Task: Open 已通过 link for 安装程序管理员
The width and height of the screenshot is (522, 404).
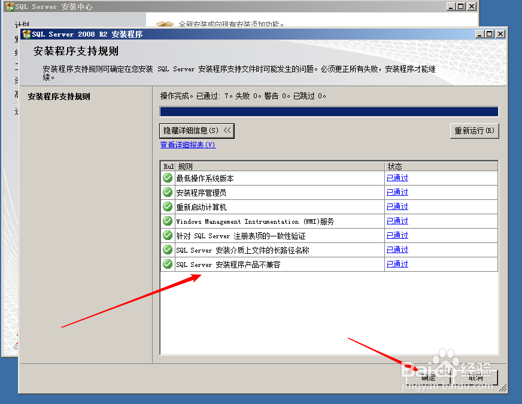Action: coord(397,192)
